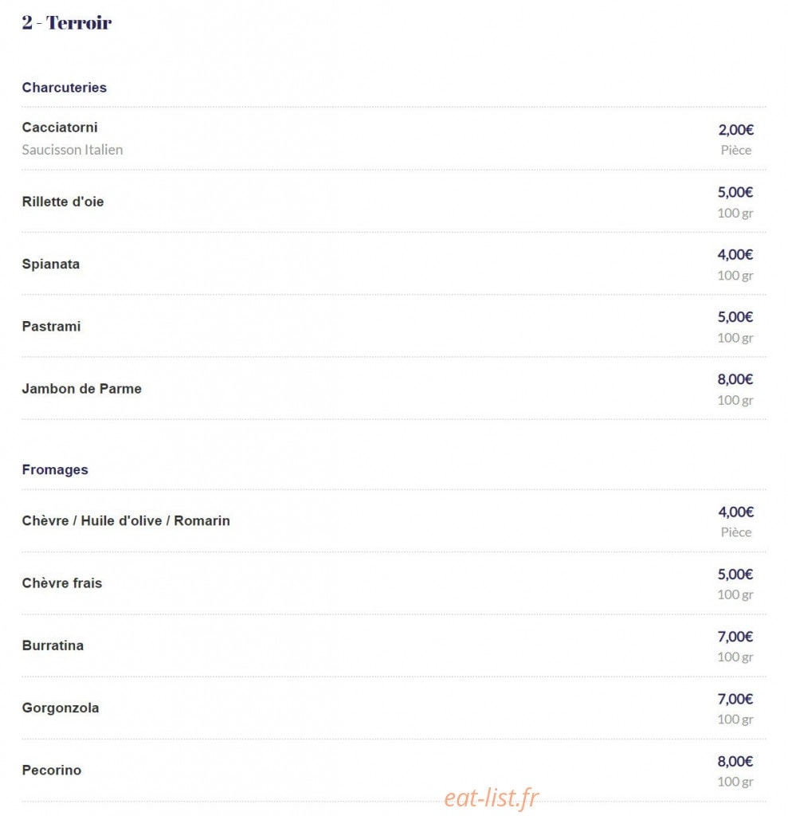
Task: Click the eat-list.fr watermark
Action: click(492, 798)
